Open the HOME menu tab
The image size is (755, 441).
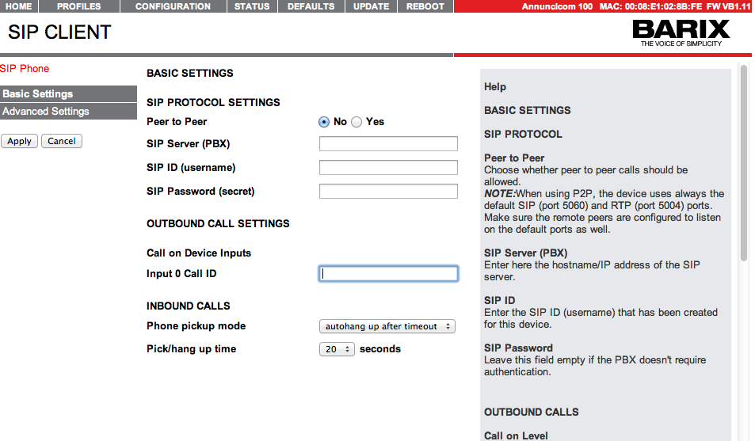[18, 6]
